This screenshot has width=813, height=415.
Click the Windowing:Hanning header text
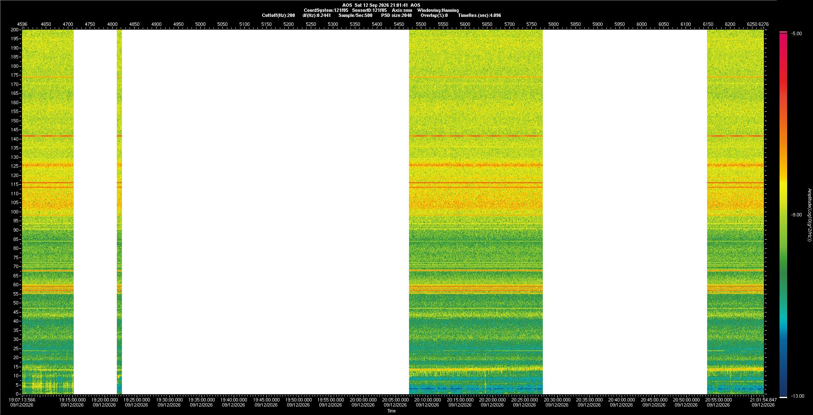[438, 10]
